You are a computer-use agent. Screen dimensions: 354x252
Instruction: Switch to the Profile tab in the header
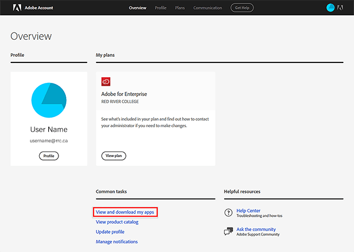(161, 8)
